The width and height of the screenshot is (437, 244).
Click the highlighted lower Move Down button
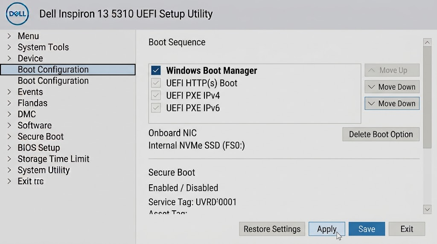[x=392, y=103]
